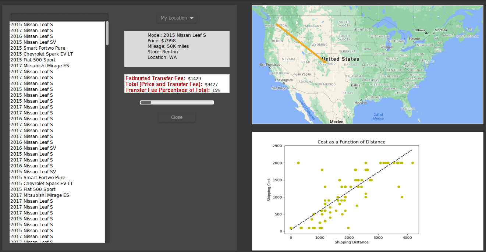Click the 'Mileage: 50K miles' detail line
Image resolution: width=486 pixels, height=252 pixels.
tap(168, 46)
